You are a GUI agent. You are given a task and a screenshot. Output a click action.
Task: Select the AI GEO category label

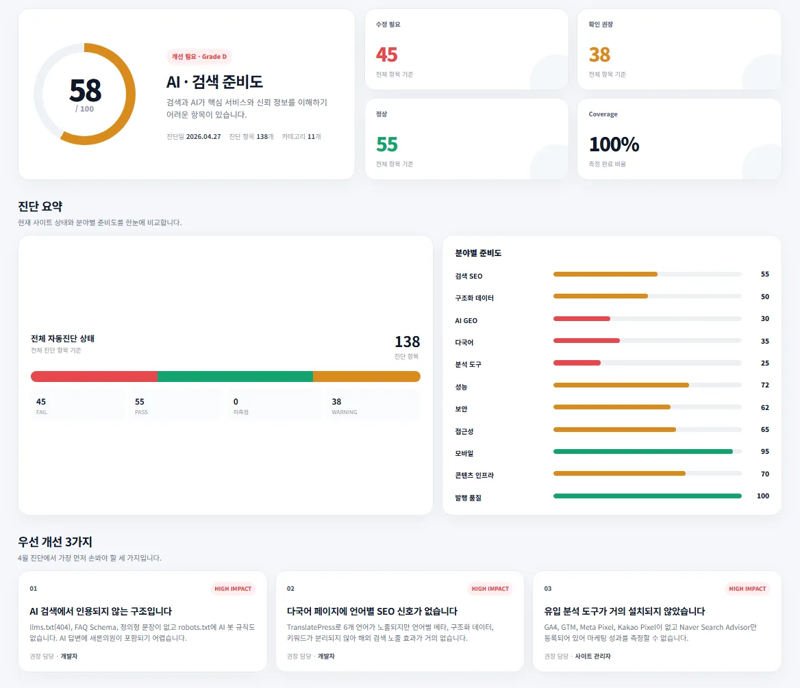466,321
